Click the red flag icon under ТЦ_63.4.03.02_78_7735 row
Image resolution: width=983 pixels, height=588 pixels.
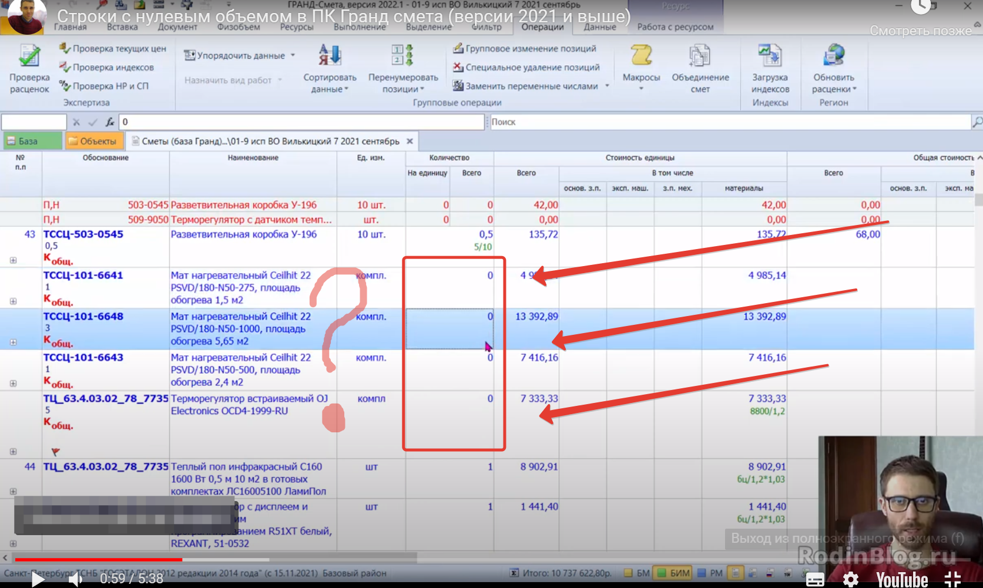tap(55, 452)
